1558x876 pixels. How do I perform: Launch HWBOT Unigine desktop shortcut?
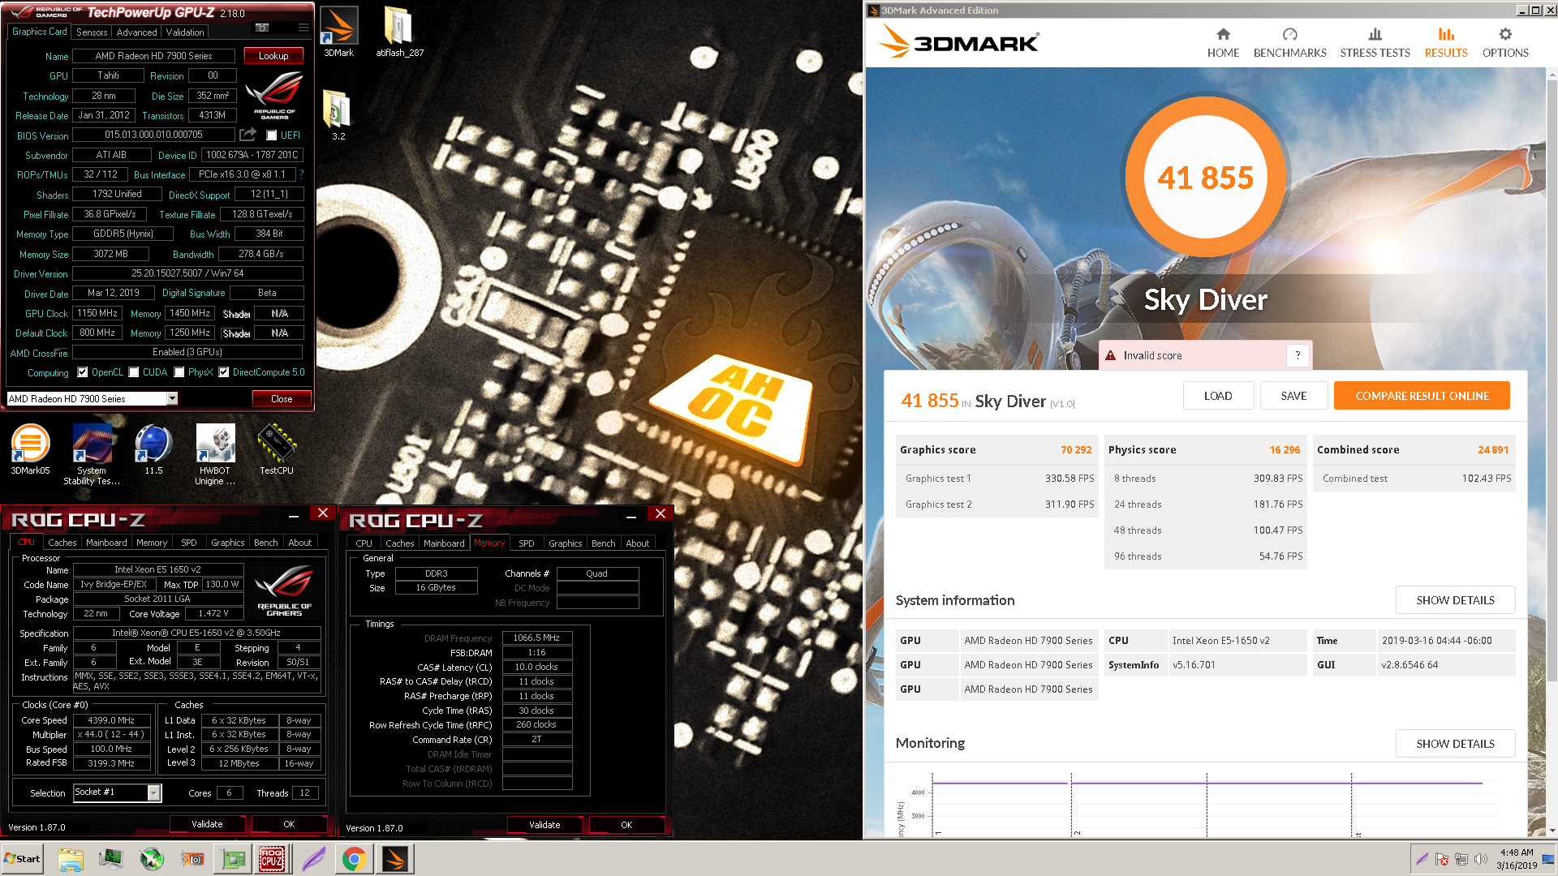click(215, 454)
